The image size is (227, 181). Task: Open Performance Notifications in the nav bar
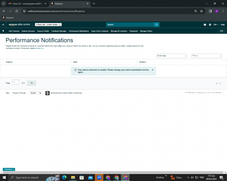pyautogui.click(x=79, y=31)
